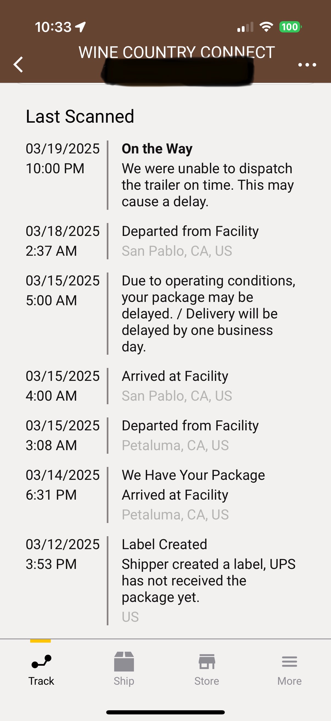The image size is (331, 721).
Task: Switch to the Store tab label
Action: (207, 681)
